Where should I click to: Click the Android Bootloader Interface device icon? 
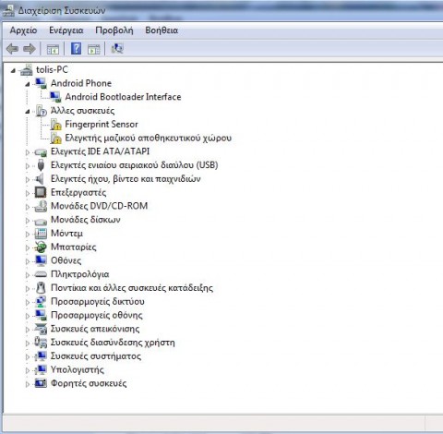[x=55, y=97]
